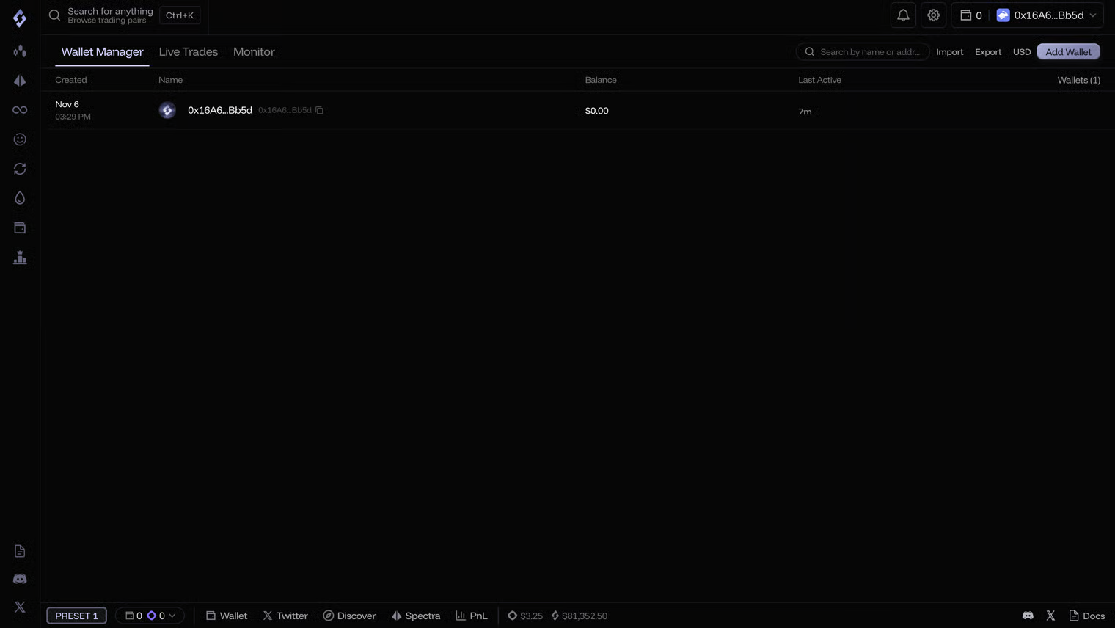
Task: Open Spectra from the bottom bar
Action: [416, 616]
